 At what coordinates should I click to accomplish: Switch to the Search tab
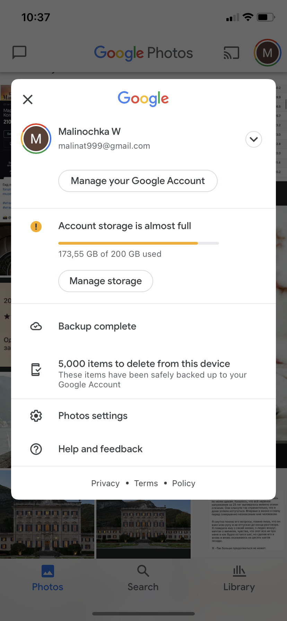pyautogui.click(x=143, y=578)
